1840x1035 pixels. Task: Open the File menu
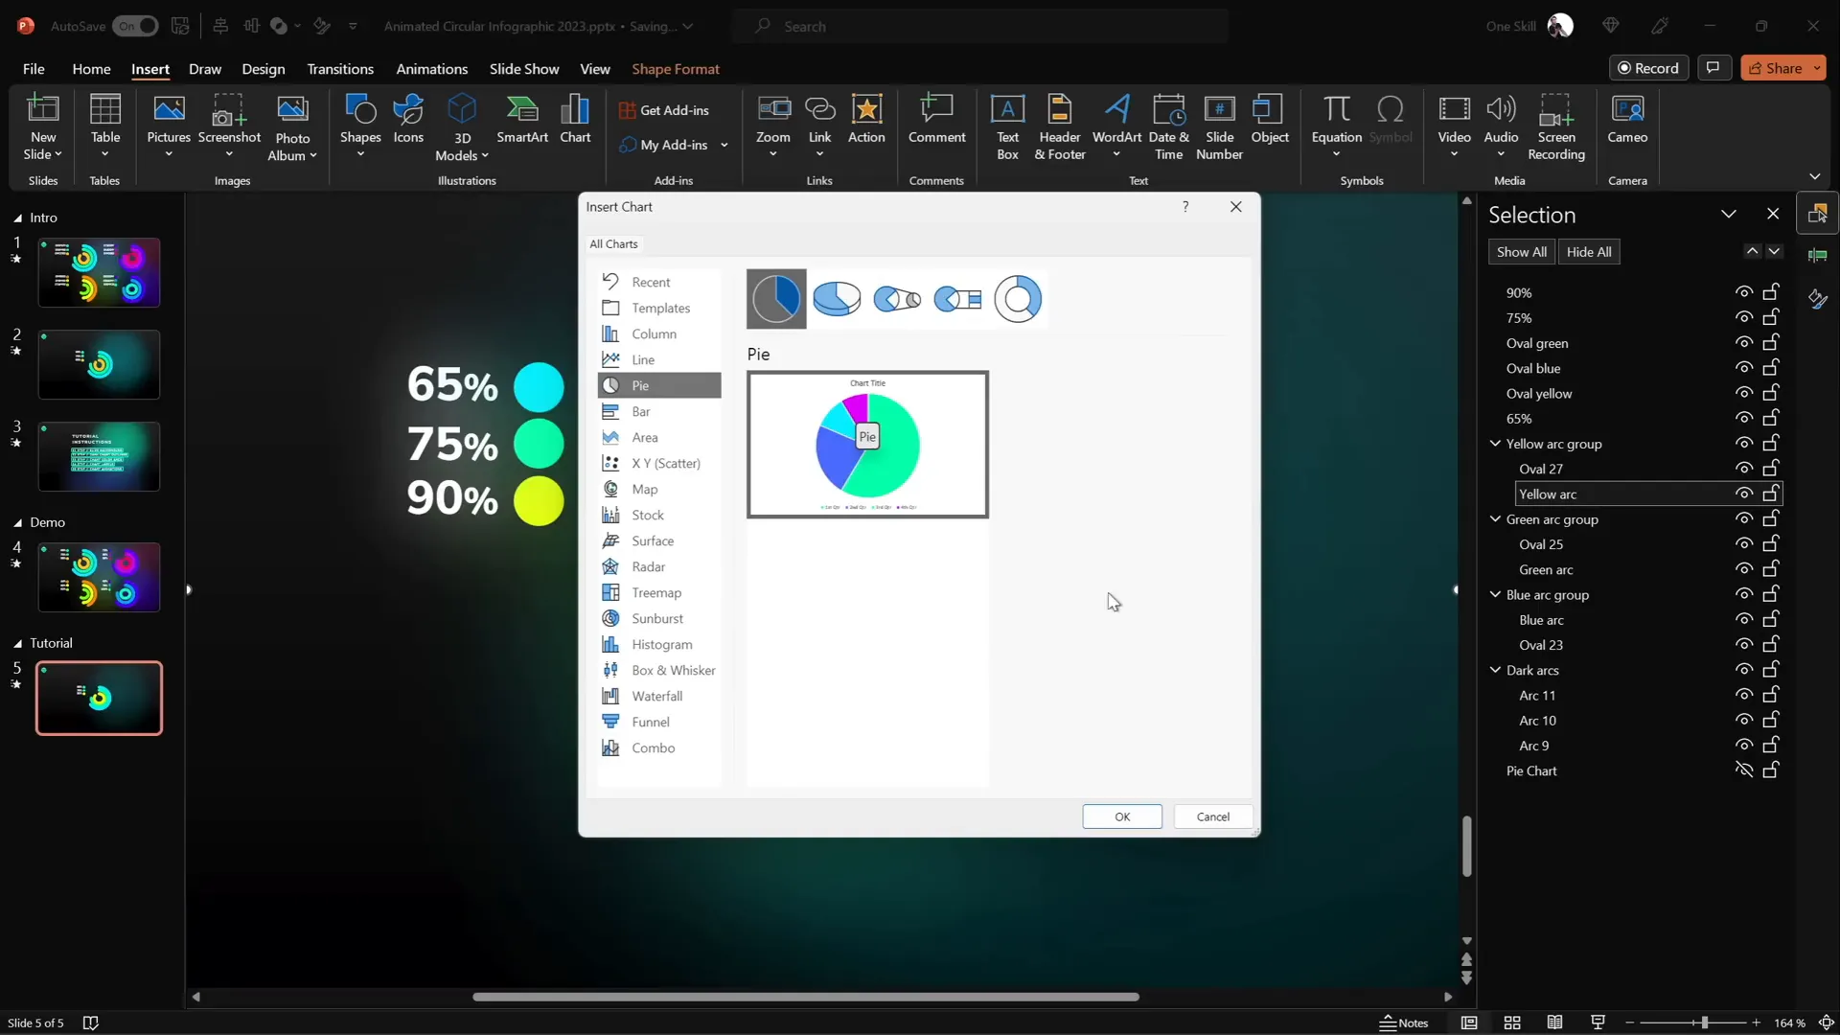(x=34, y=69)
